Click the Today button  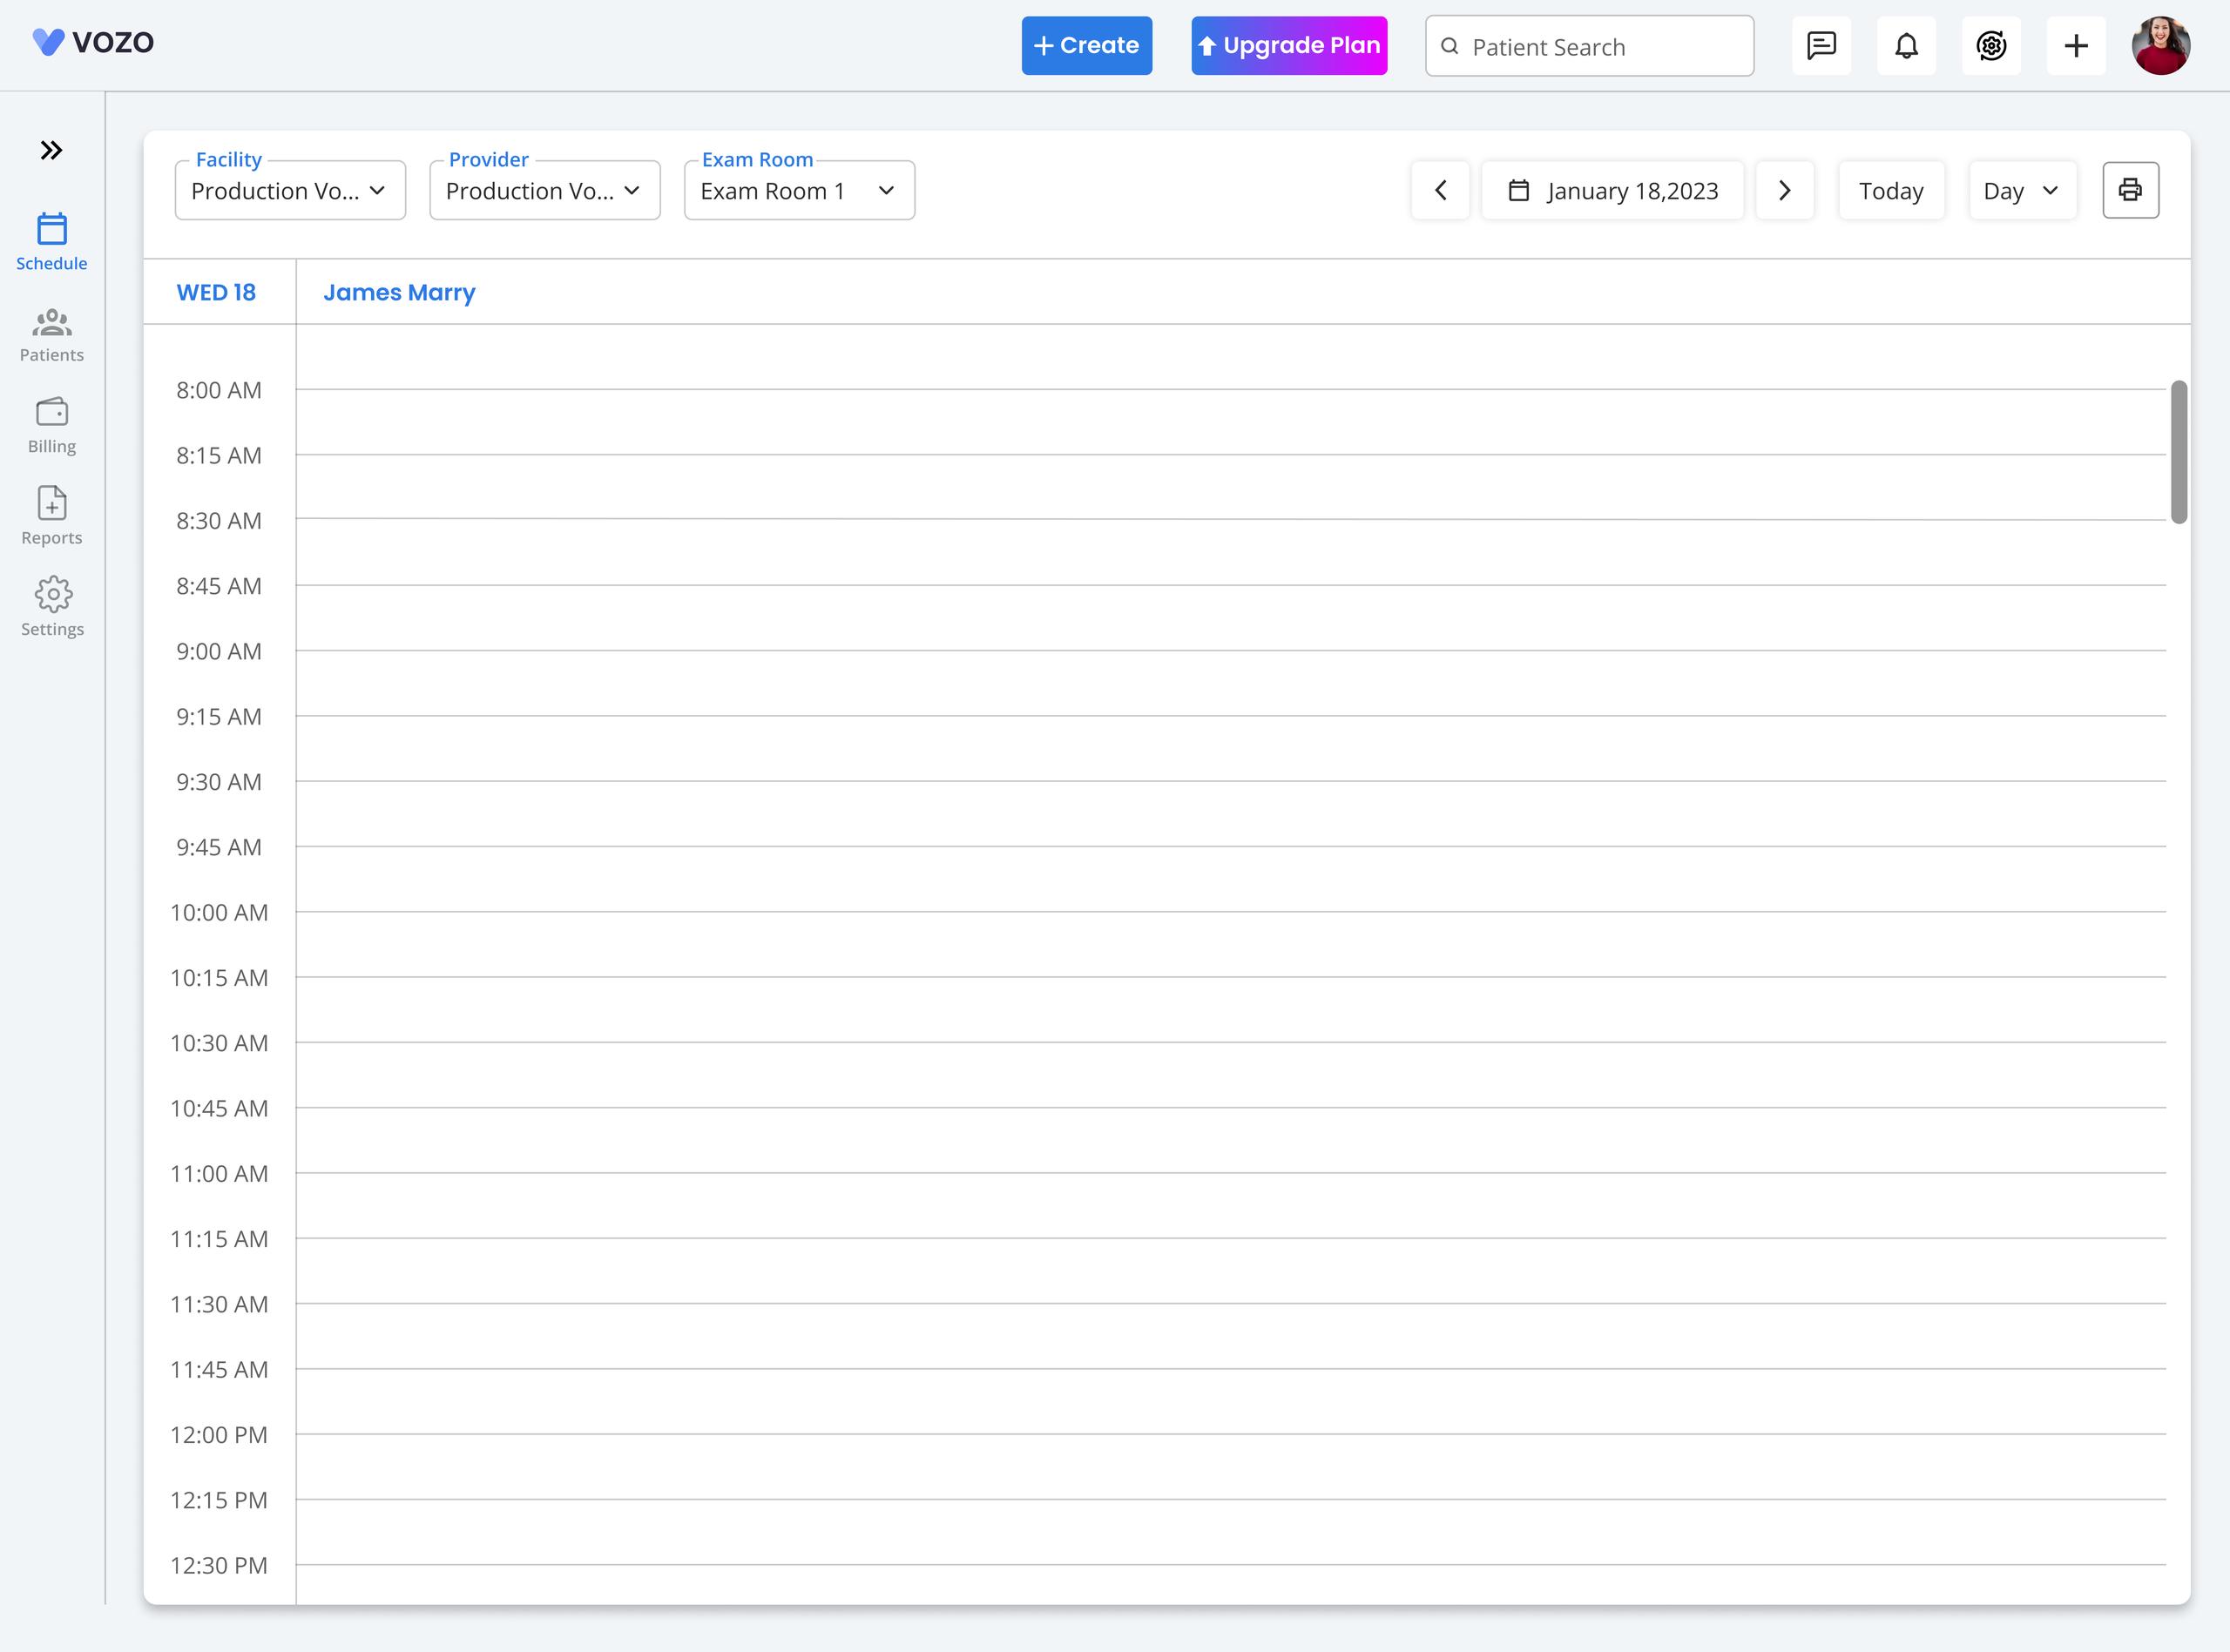tap(1890, 191)
